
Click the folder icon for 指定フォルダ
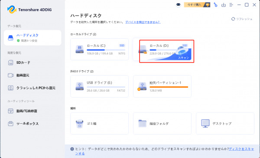click(x=143, y=123)
